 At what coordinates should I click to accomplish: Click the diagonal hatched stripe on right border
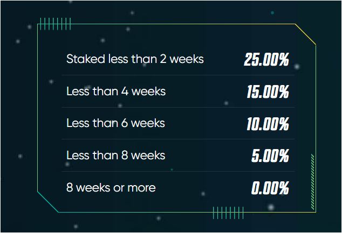pyautogui.click(x=312, y=182)
